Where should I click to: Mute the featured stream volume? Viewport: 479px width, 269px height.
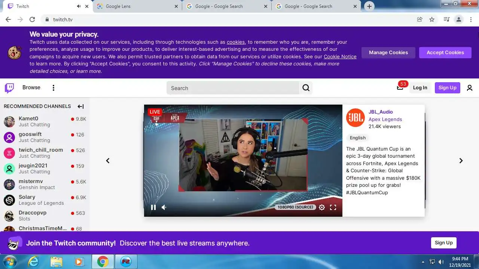164,207
